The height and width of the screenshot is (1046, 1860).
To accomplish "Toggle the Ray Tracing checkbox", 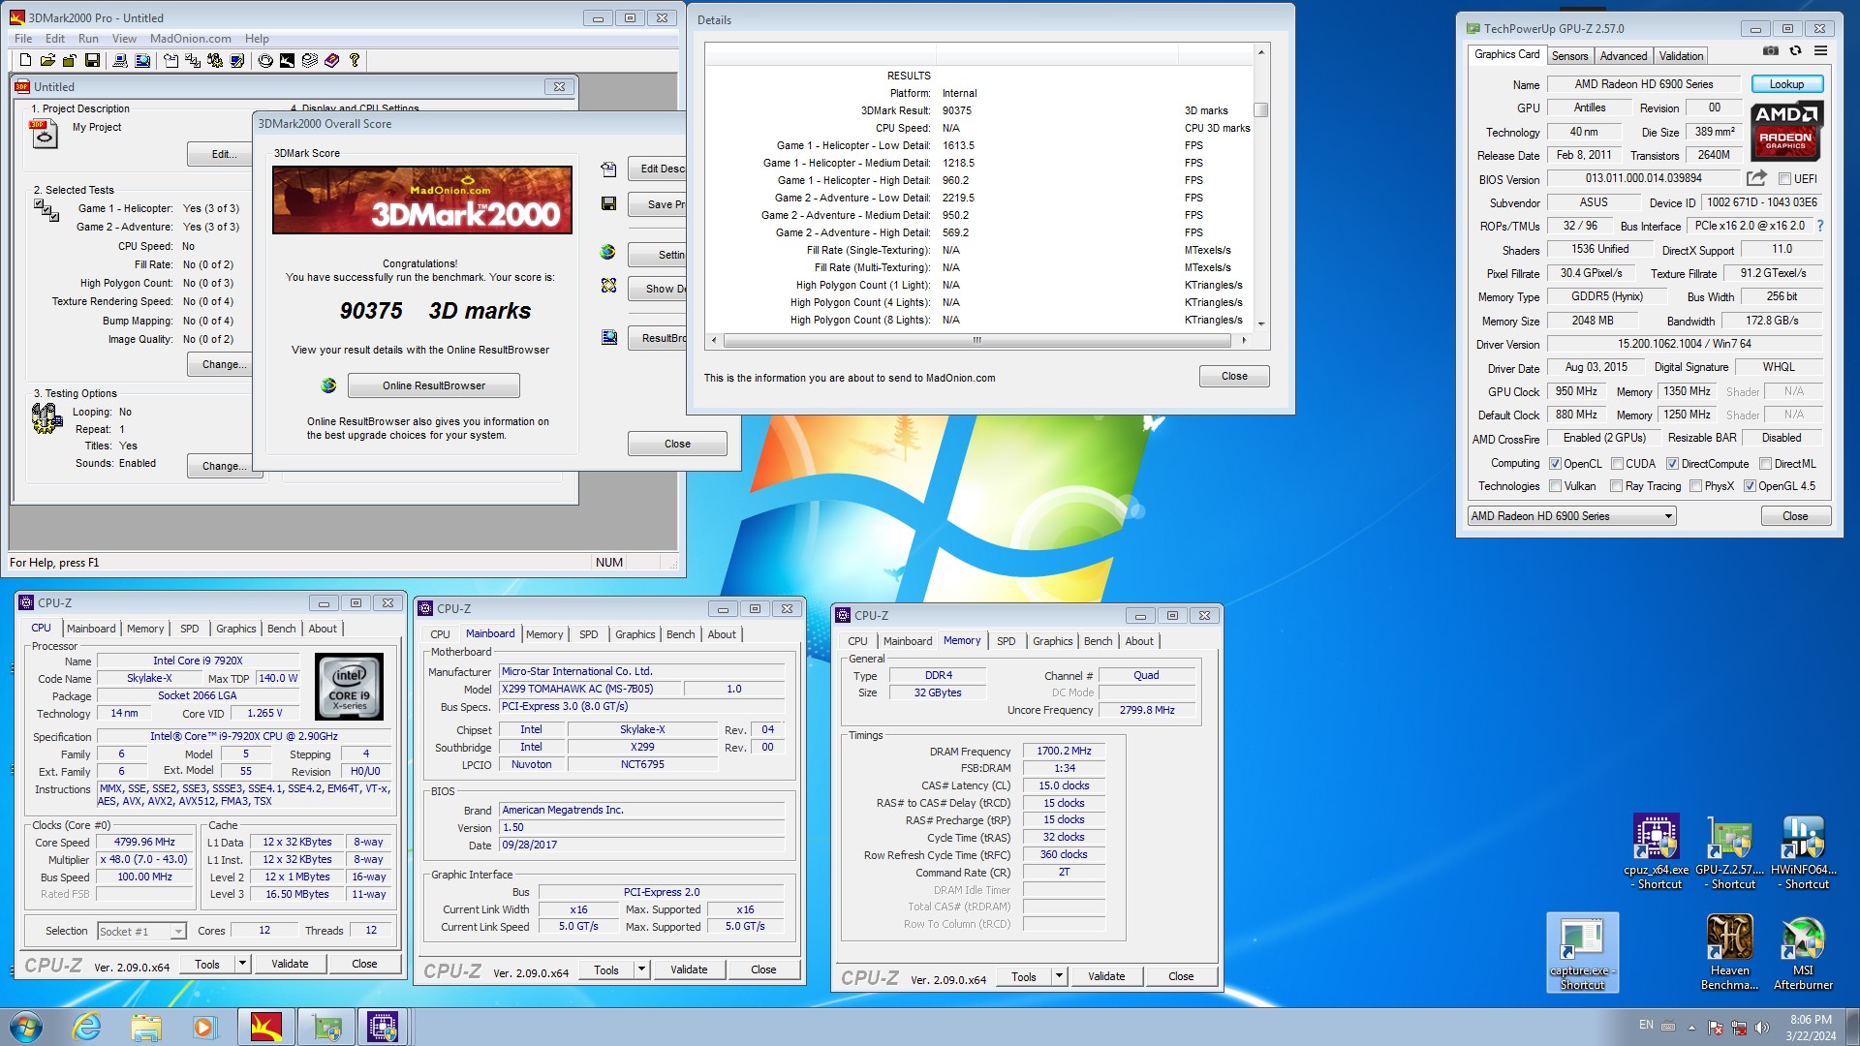I will [1616, 486].
